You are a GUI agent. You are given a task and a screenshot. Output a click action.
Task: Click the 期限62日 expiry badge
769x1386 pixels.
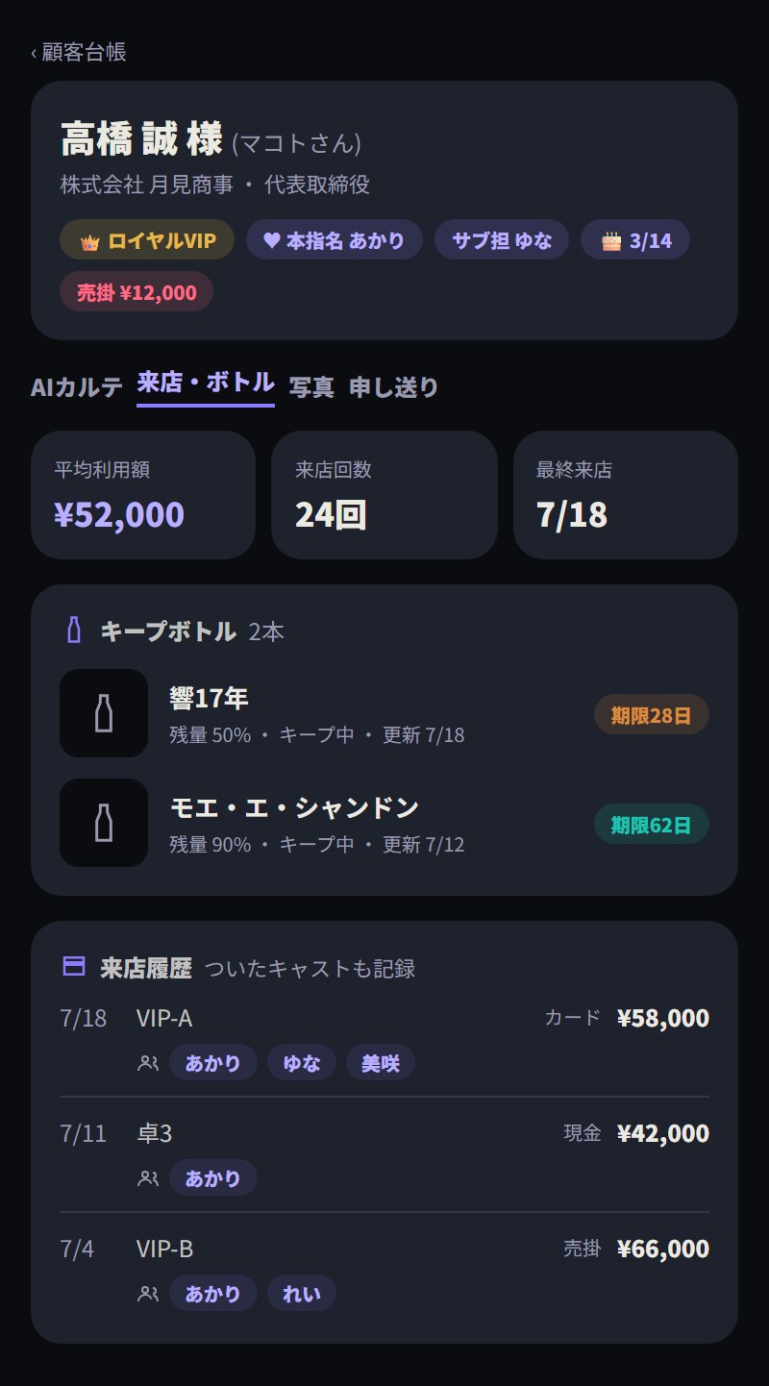click(652, 824)
